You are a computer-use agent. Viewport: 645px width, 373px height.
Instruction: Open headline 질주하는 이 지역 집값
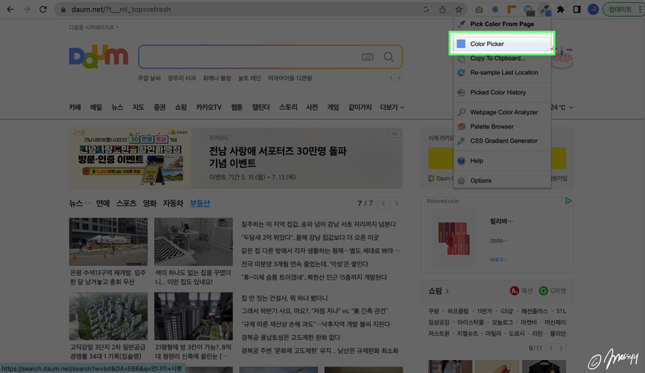319,224
